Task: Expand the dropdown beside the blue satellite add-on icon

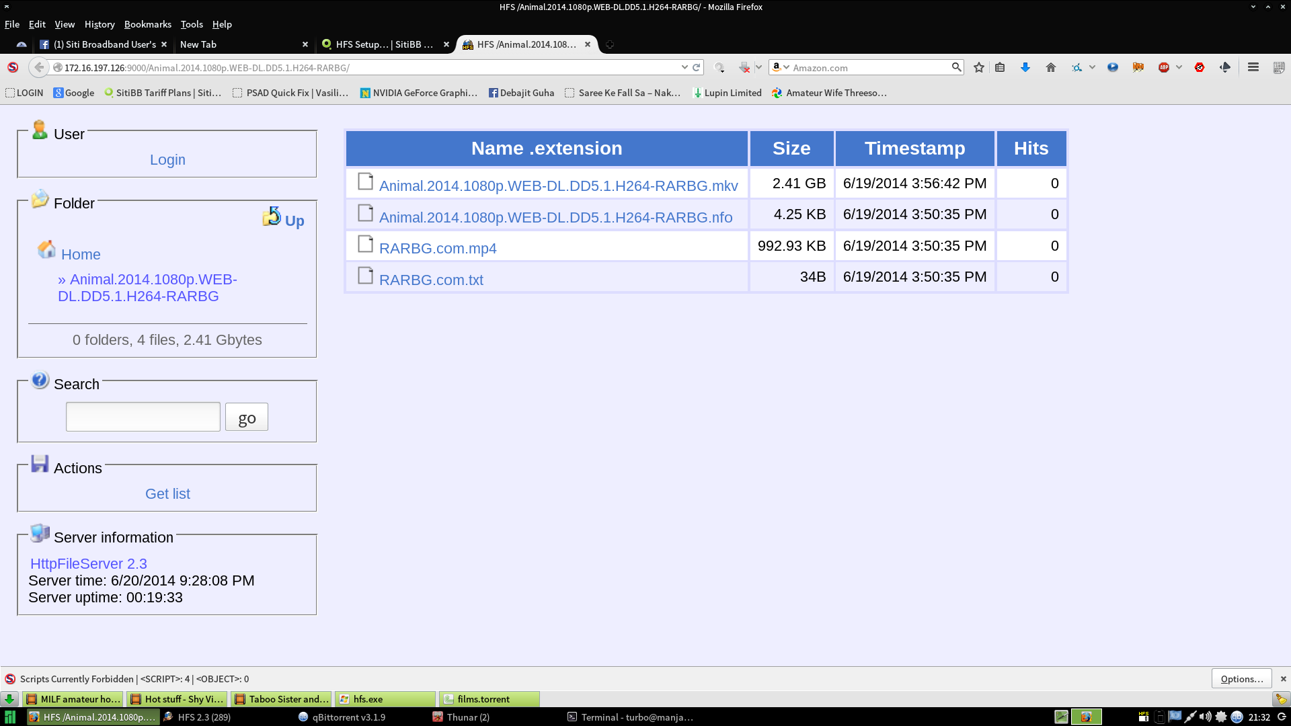Action: [x=1092, y=67]
